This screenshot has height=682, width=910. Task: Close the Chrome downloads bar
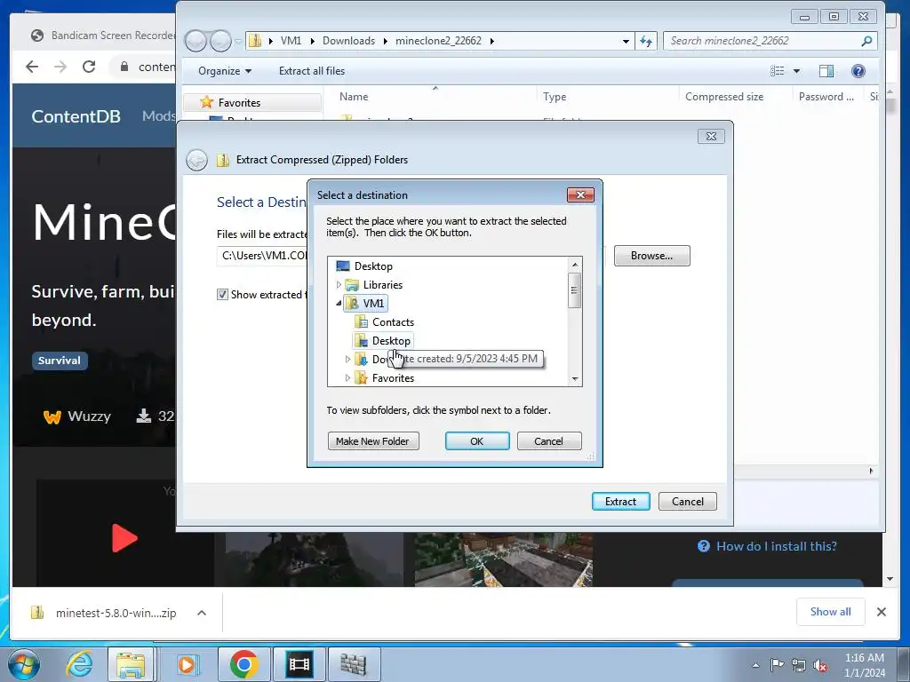tap(881, 612)
